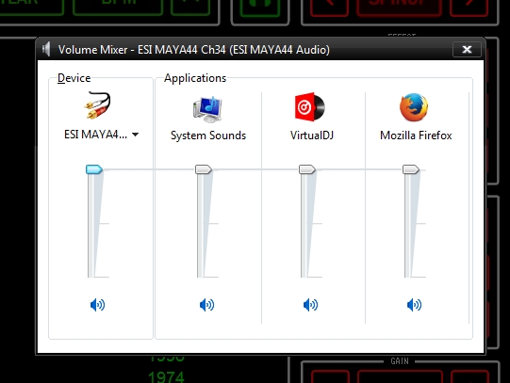Open the ESI MAYA4... device dropdown arrow
Viewport: 510px width, 383px height.
(x=136, y=135)
